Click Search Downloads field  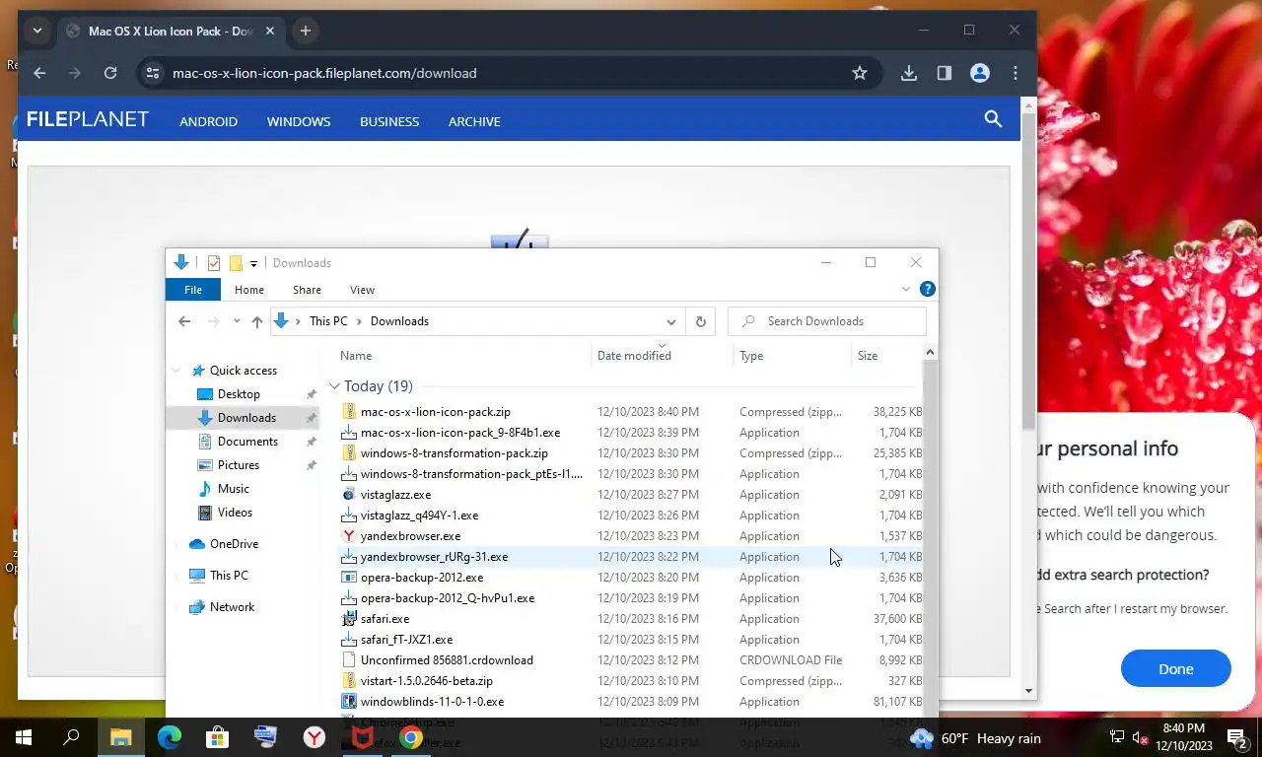click(x=826, y=321)
